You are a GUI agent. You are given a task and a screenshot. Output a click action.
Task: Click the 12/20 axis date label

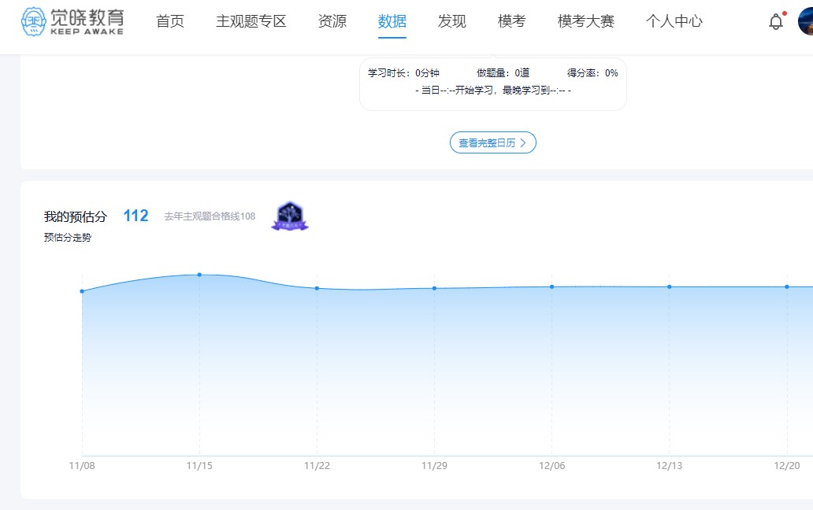point(786,465)
